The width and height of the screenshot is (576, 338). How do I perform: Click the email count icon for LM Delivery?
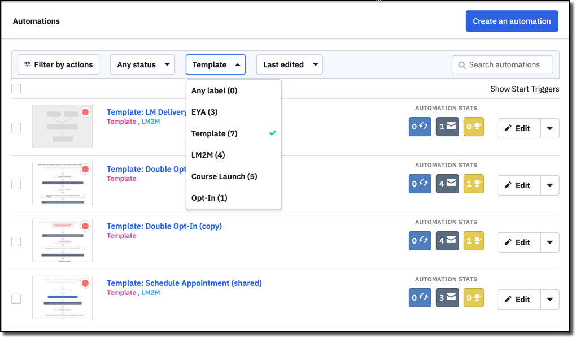447,127
